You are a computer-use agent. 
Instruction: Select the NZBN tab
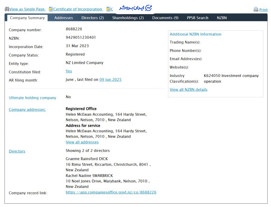click(x=222, y=18)
